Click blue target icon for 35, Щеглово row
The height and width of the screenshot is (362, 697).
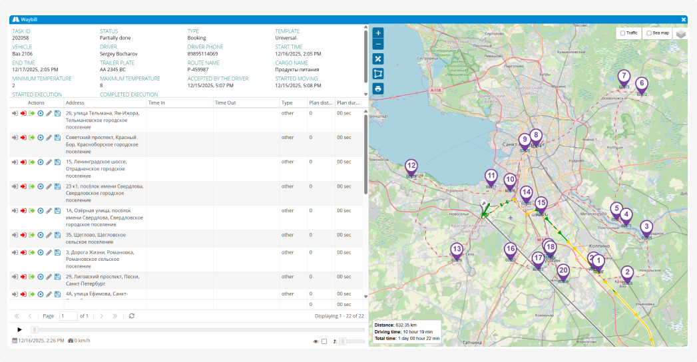40,235
